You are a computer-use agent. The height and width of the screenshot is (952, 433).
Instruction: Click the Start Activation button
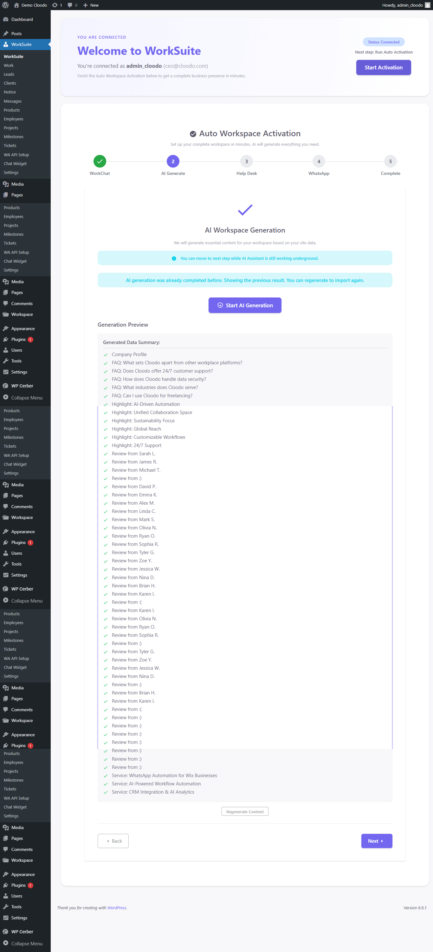(x=384, y=67)
